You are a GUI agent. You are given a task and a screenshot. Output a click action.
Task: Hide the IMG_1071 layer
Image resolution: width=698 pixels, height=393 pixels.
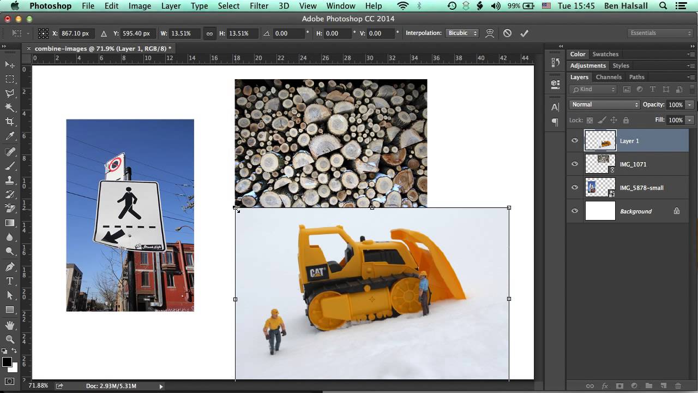[x=574, y=164]
